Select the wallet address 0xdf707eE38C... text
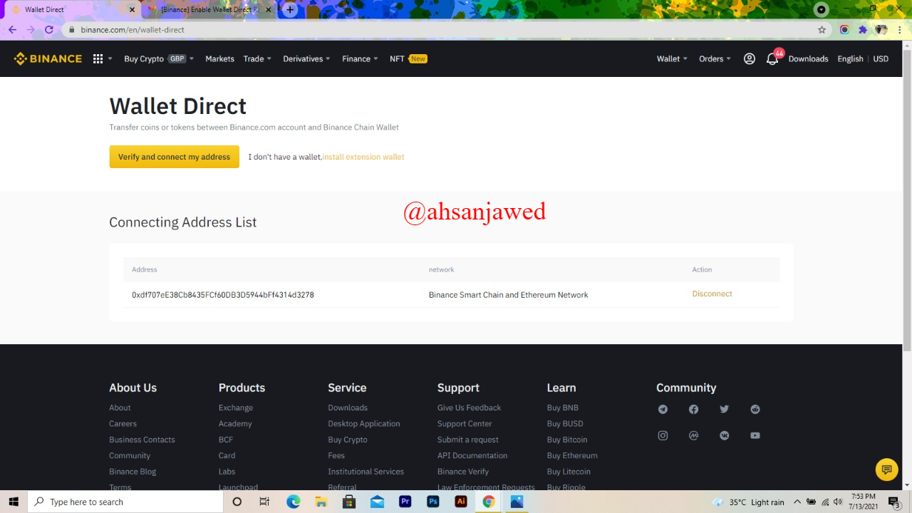This screenshot has width=912, height=513. pyautogui.click(x=223, y=294)
